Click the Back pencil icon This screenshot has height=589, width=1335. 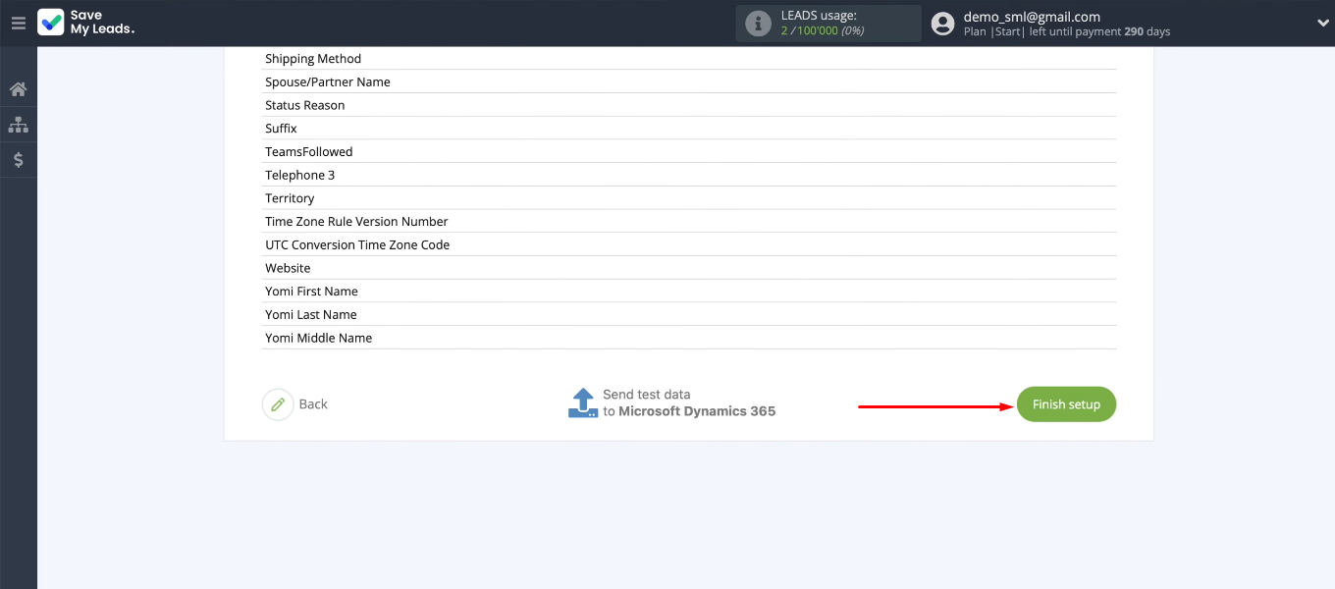(278, 404)
